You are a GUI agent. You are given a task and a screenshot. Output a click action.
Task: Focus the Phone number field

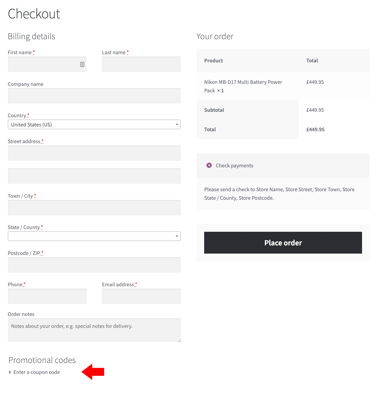pos(47,297)
